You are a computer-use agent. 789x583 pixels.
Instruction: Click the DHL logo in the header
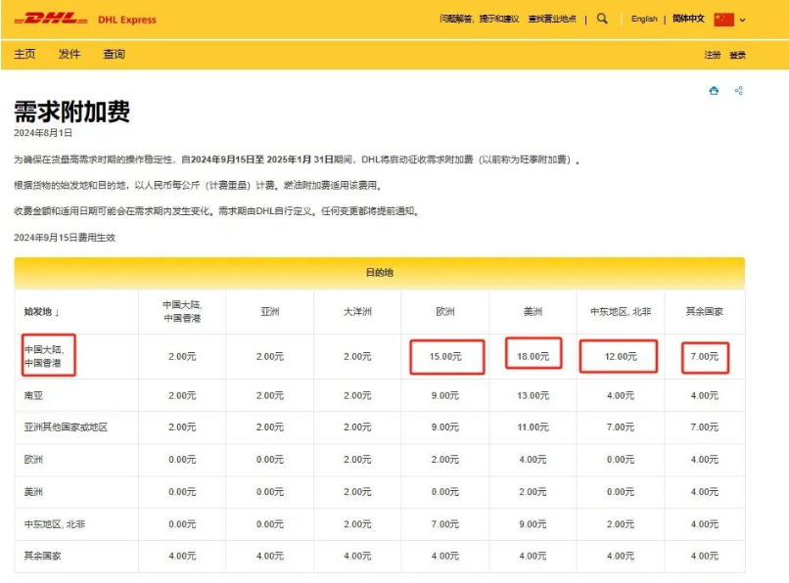click(x=51, y=20)
